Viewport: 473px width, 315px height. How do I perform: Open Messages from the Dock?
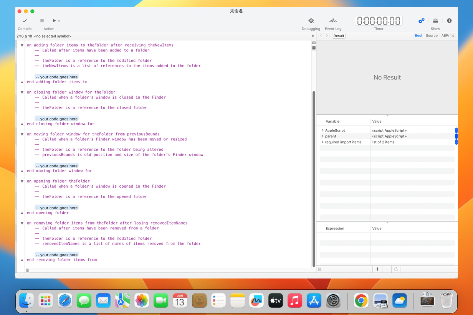tap(84, 300)
